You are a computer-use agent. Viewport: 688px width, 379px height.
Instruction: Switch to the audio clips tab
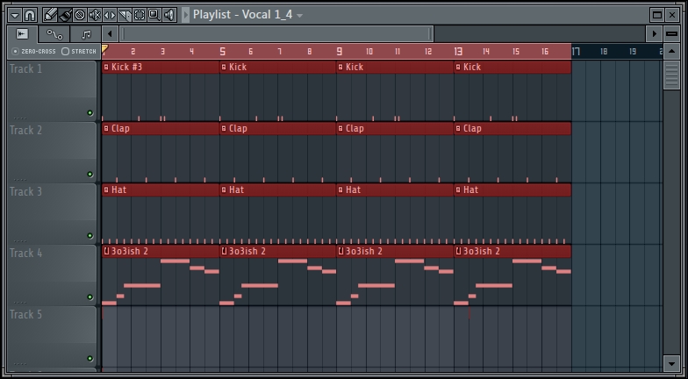tap(23, 34)
